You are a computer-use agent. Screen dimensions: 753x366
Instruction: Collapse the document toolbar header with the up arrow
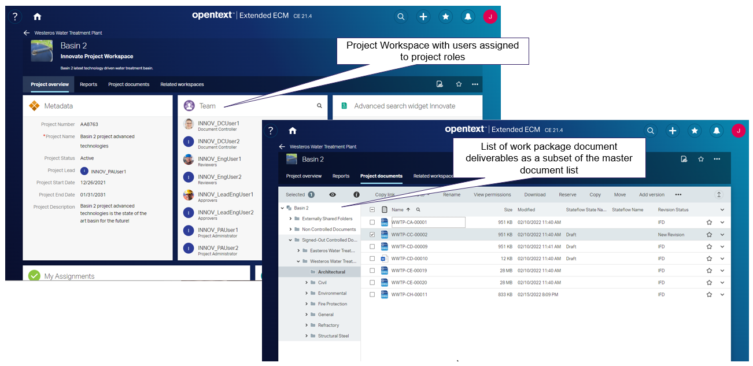pos(719,195)
